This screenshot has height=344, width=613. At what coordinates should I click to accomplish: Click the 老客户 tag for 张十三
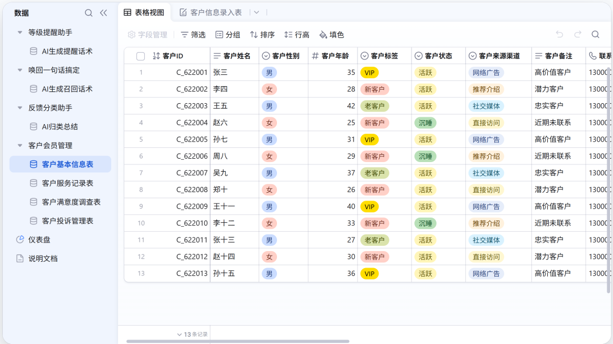375,240
